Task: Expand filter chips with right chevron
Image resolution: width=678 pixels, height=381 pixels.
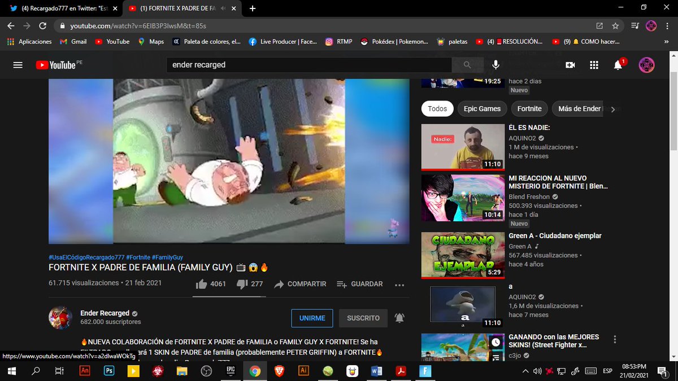Action: (x=613, y=110)
